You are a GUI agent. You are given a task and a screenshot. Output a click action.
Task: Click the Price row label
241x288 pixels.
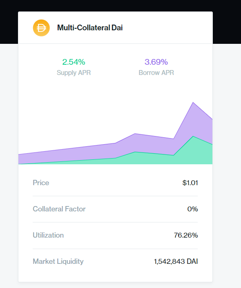pyautogui.click(x=41, y=183)
